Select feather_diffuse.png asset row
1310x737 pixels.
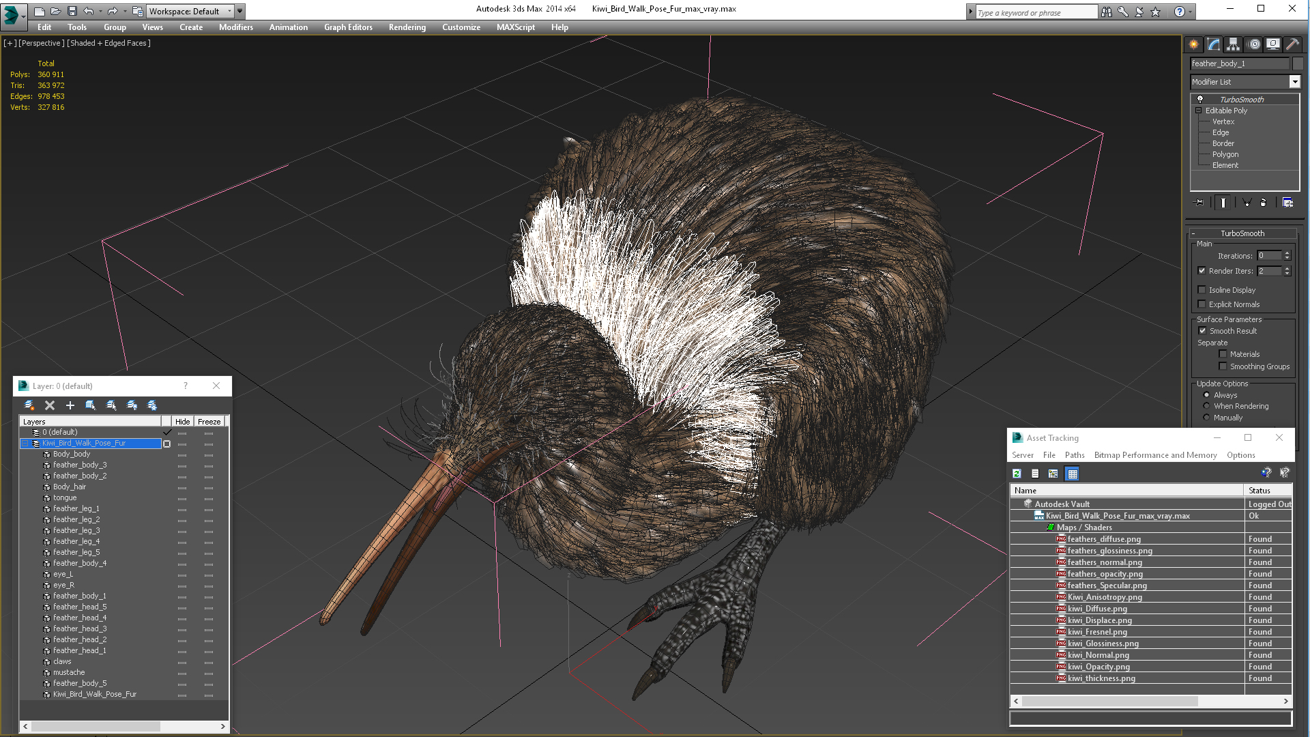coord(1103,539)
